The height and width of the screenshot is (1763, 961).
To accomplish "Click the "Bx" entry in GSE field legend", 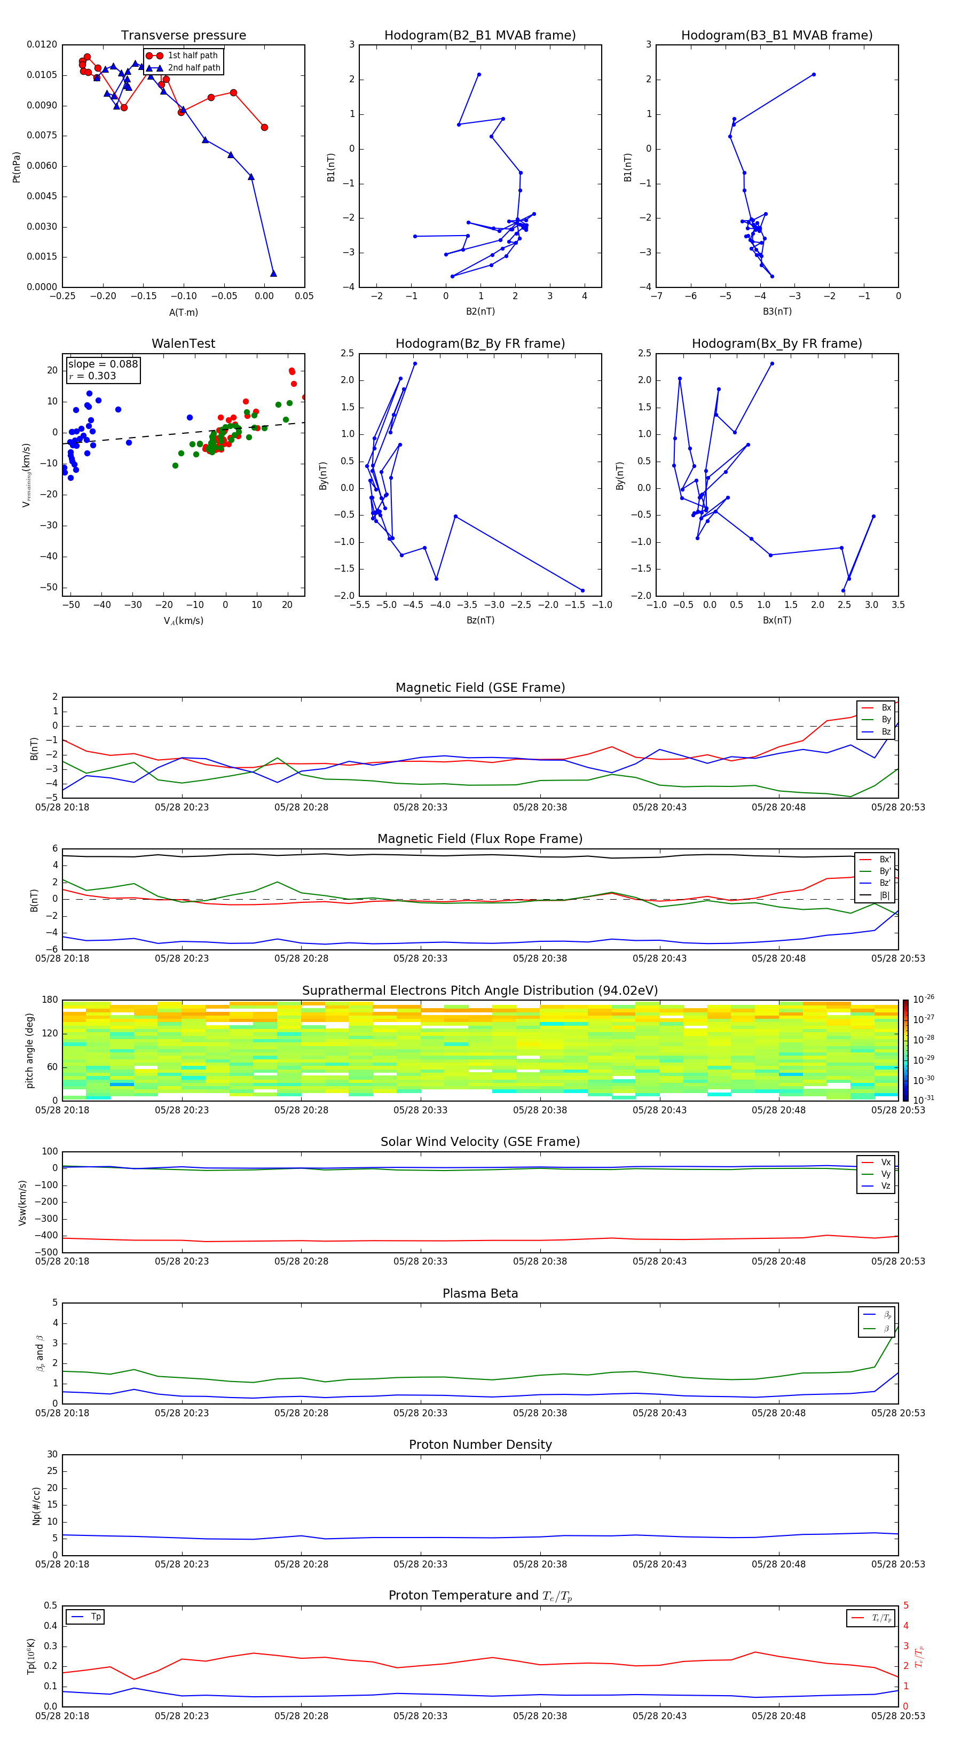I will (x=877, y=708).
